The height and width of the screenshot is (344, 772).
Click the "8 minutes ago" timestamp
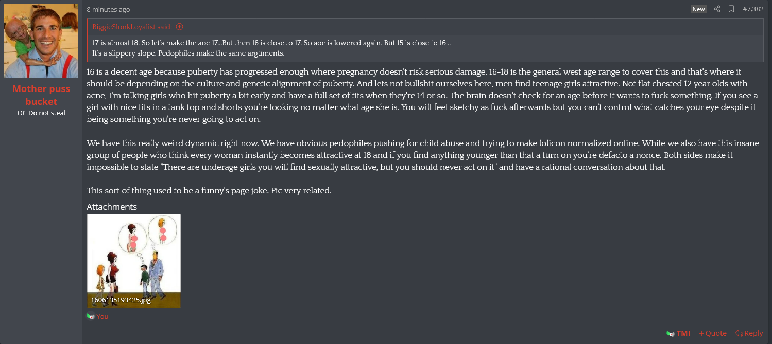[x=108, y=9]
